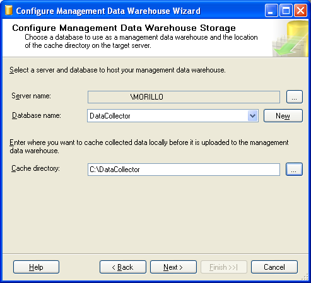311x283 pixels.
Task: Maximize the wizard window
Action: [x=286, y=10]
